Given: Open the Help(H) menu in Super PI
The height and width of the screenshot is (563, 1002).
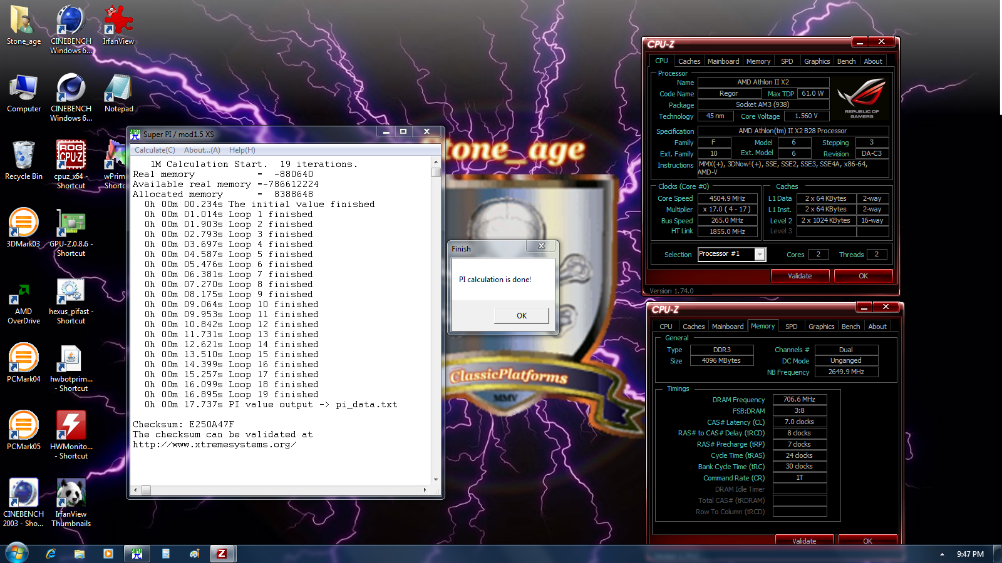Looking at the screenshot, I should 242,150.
